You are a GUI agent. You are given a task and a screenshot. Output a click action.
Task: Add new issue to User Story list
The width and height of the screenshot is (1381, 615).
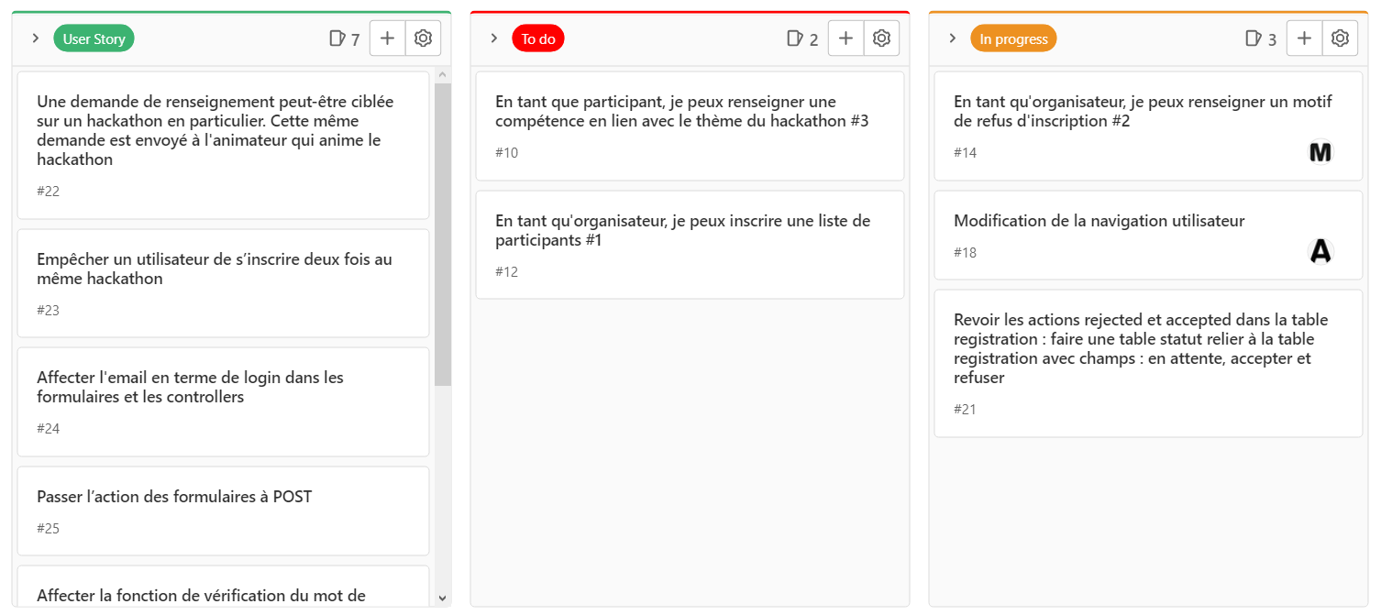coord(387,38)
